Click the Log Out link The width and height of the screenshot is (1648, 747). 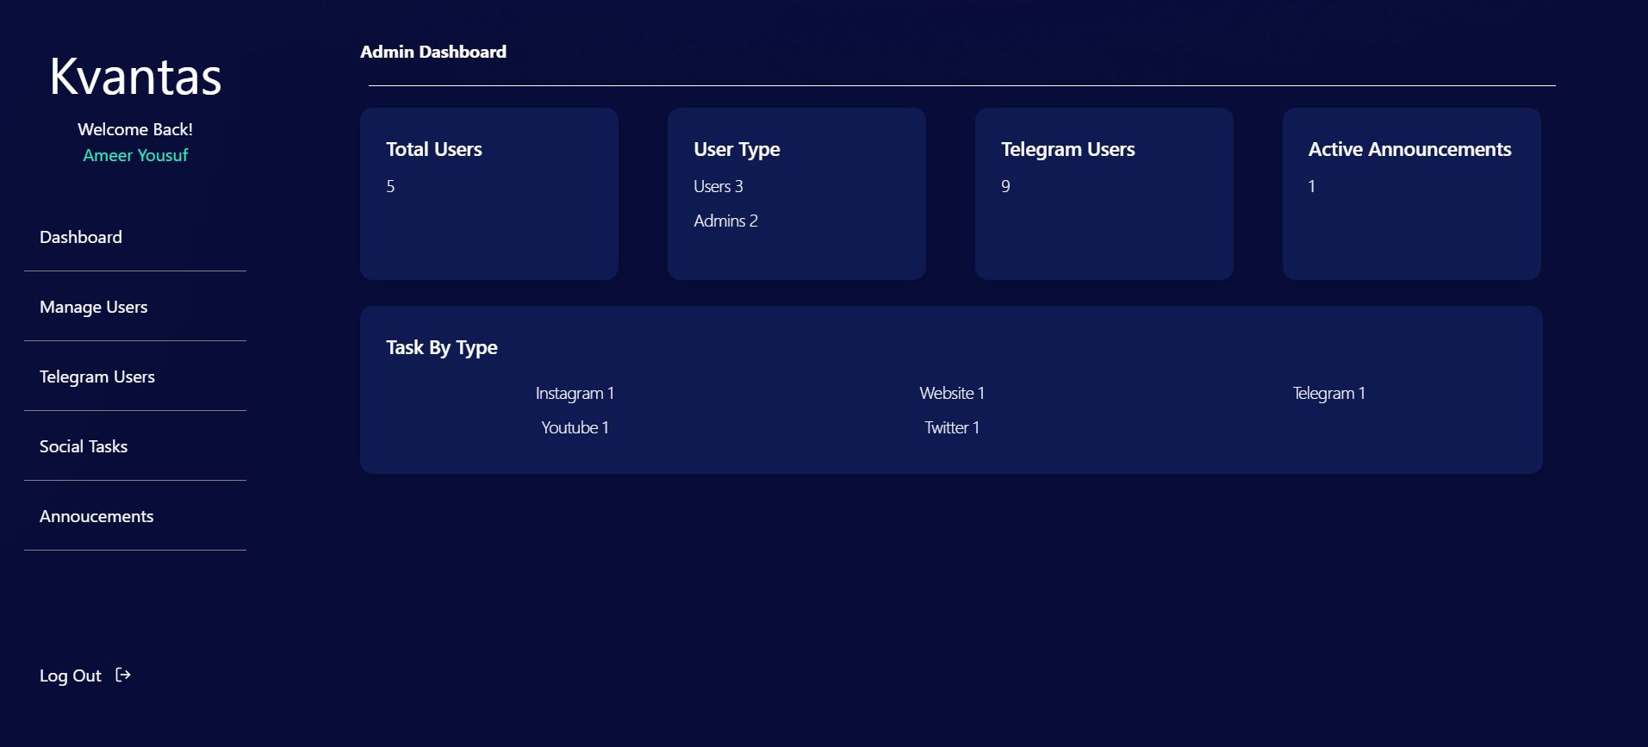point(71,675)
